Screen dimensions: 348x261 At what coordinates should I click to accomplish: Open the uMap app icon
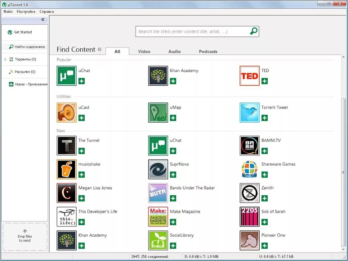coord(158,113)
